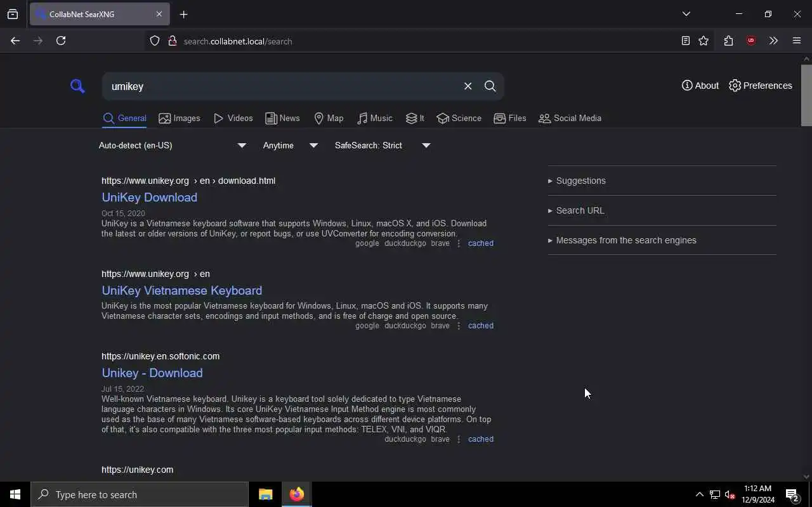The image size is (812, 507).
Task: Open File Explorer from the taskbar
Action: click(x=265, y=494)
